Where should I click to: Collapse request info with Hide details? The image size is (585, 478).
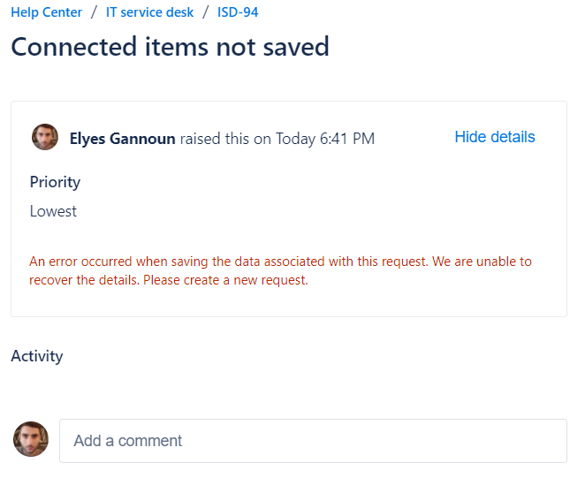click(x=494, y=137)
